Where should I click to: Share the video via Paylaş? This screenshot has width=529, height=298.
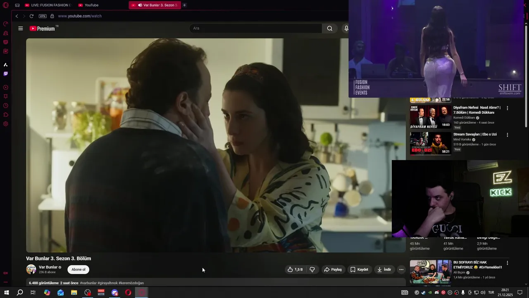coord(333,269)
